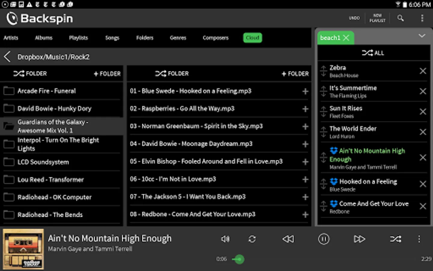Add Blue Swede Hooked on a Feeling track

point(305,91)
